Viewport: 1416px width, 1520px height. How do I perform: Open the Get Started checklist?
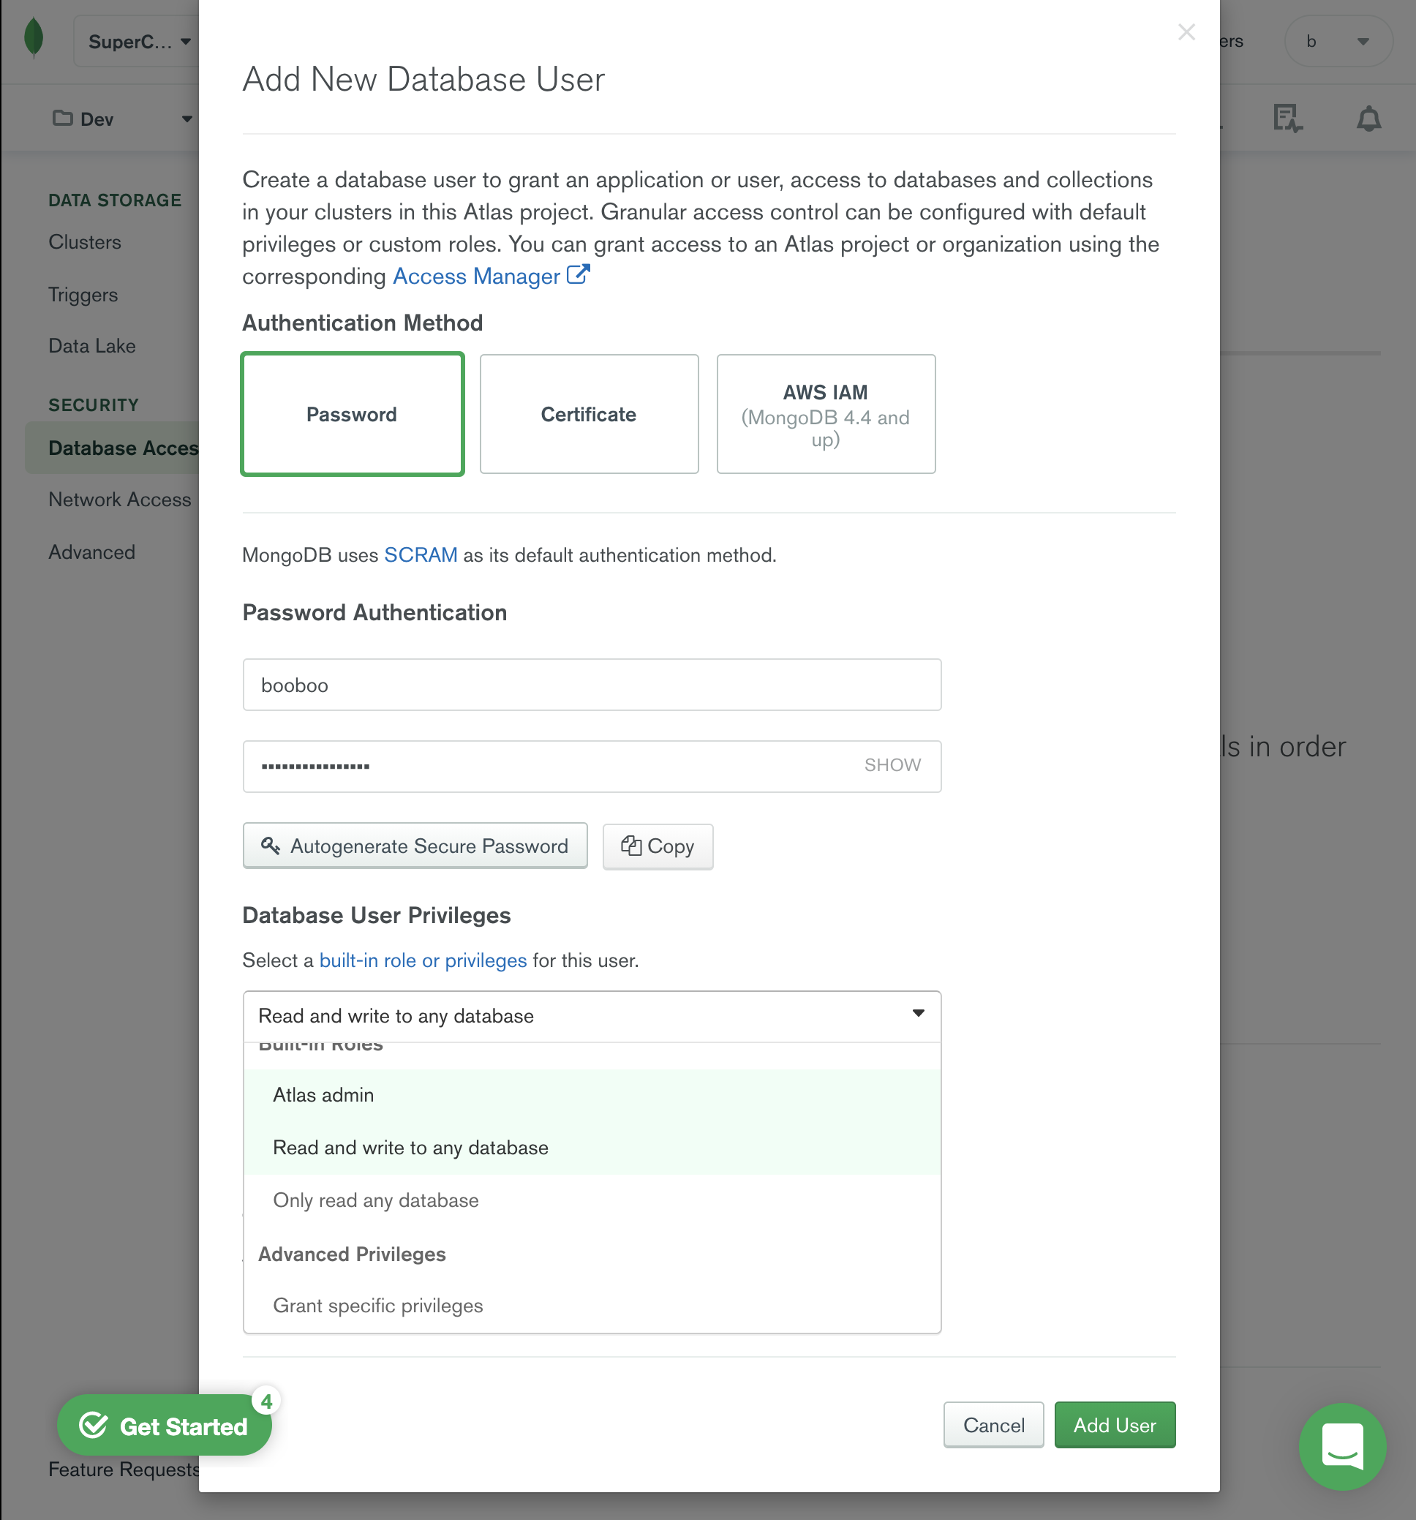[x=165, y=1426]
